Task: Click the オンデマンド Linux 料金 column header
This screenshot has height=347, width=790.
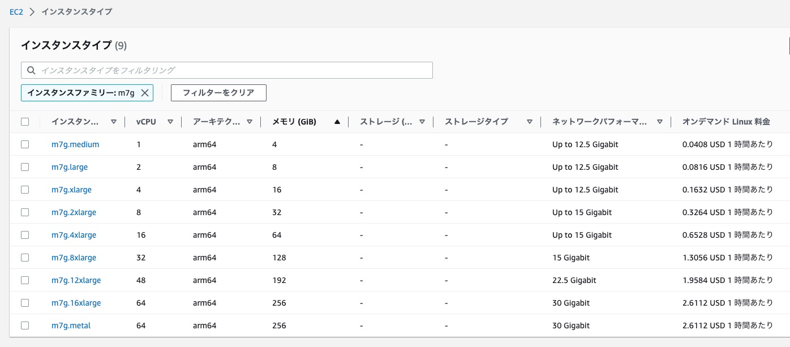Action: pyautogui.click(x=727, y=122)
